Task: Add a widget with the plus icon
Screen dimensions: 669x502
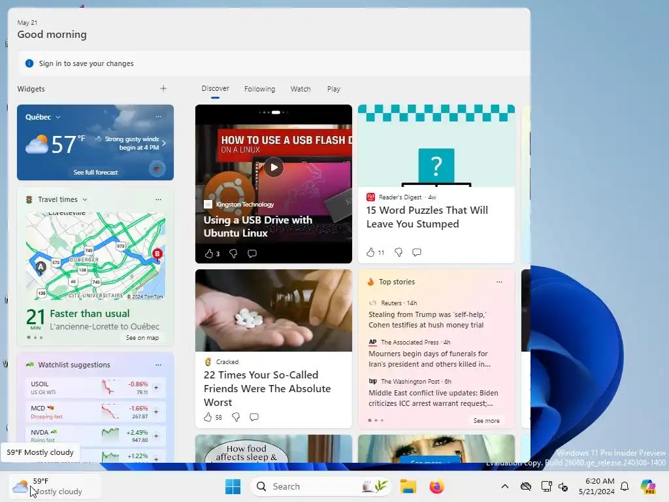Action: point(163,88)
